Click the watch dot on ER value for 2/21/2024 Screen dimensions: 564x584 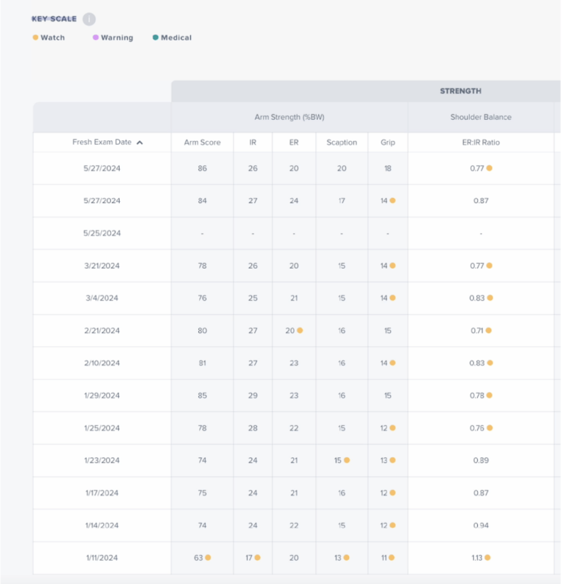(x=300, y=330)
